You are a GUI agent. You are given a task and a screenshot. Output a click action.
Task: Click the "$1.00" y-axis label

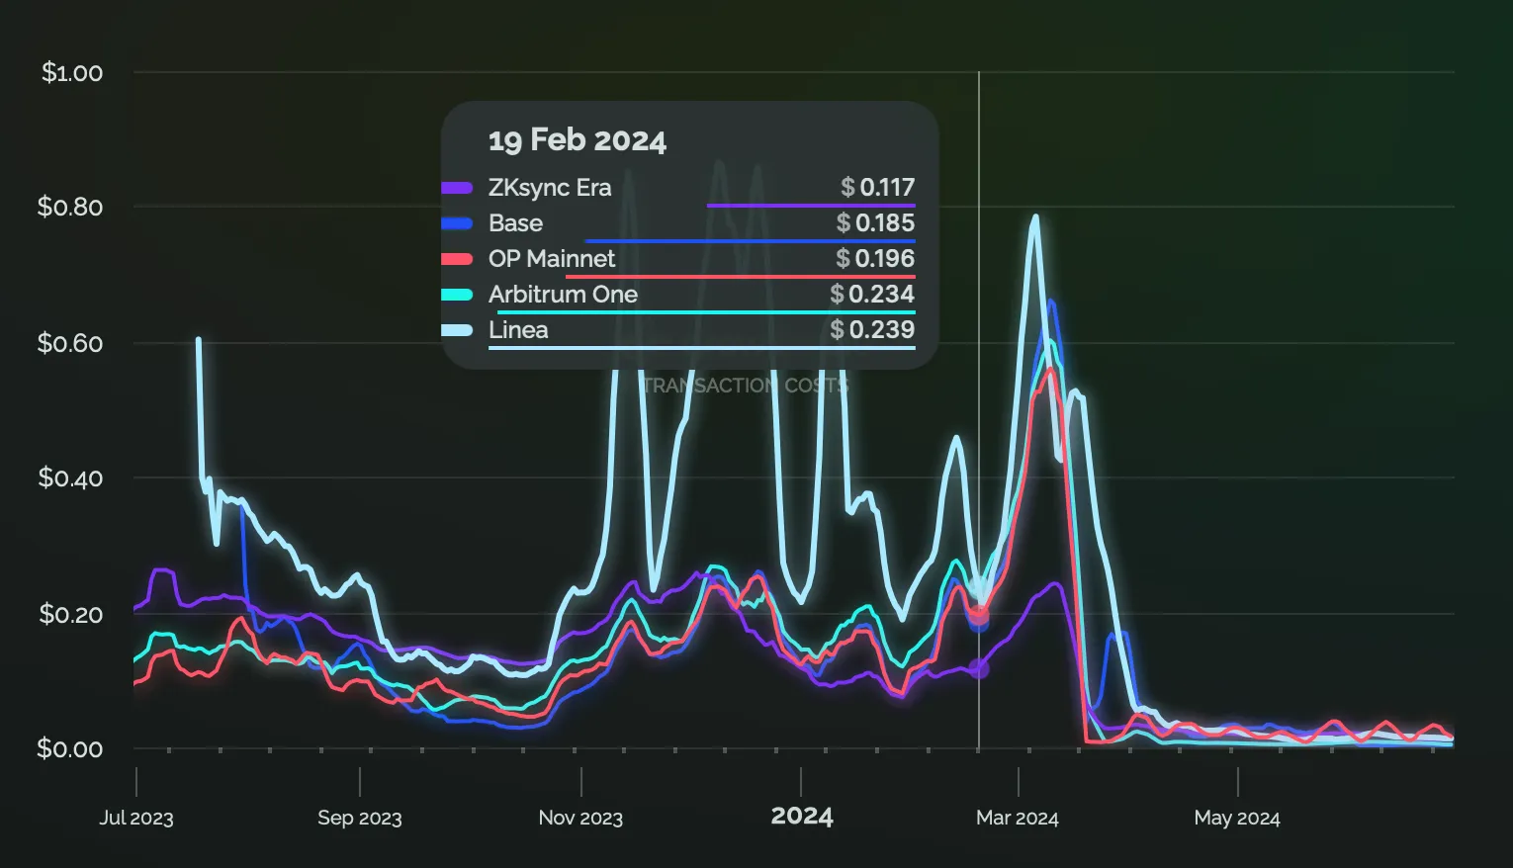click(71, 73)
